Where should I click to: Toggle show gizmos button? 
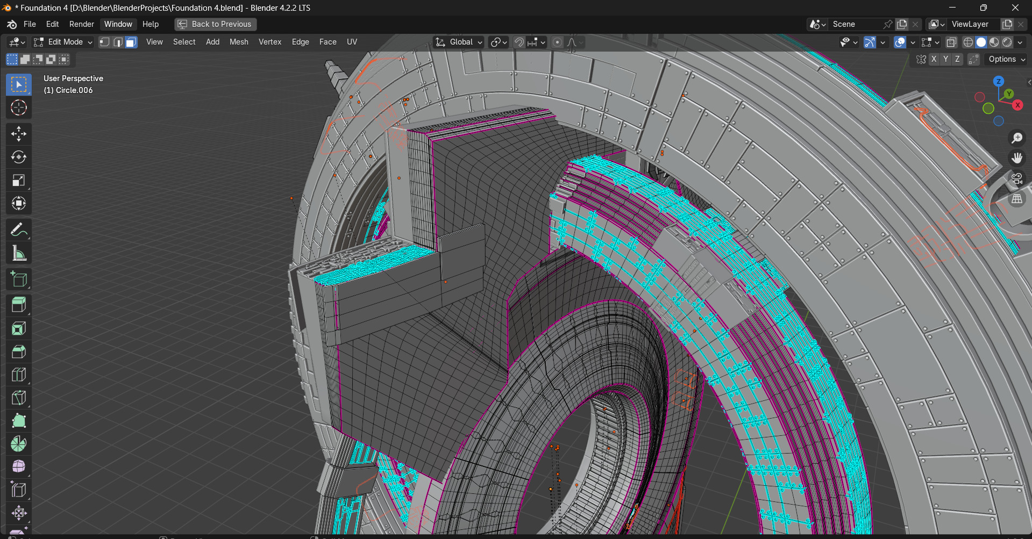point(870,42)
